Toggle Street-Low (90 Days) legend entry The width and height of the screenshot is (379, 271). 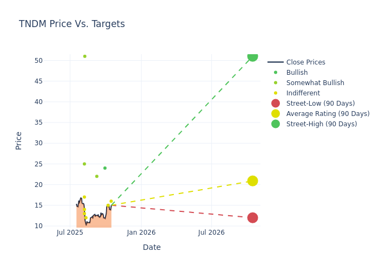click(320, 104)
